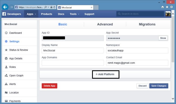Screen dimensions: 176x104
Task: Click the red Delete App button
Action: [50, 86]
